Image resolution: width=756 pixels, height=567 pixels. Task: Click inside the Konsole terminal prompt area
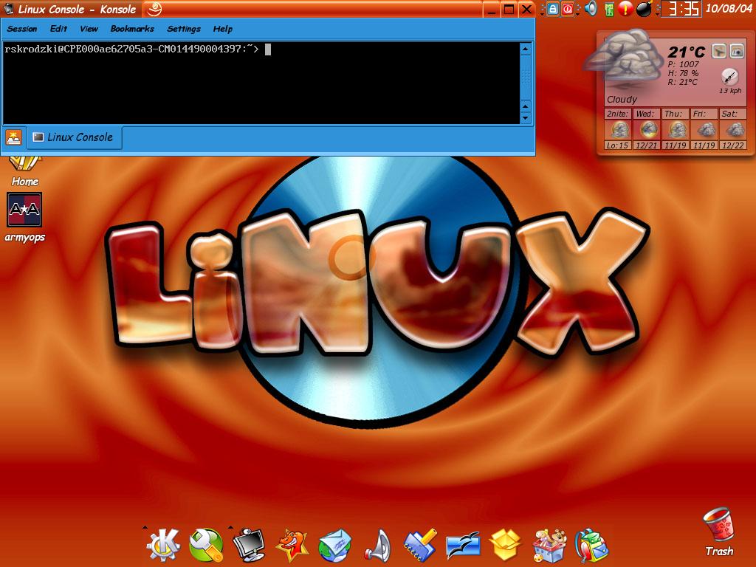tap(261, 83)
